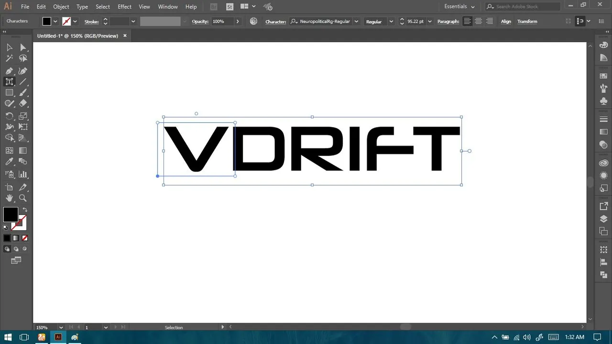Select the Gradient tool
Screen dimensions: 612x344
click(23, 150)
